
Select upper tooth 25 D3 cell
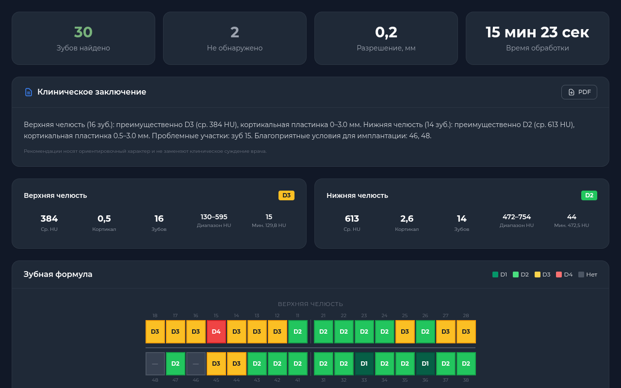(405, 332)
